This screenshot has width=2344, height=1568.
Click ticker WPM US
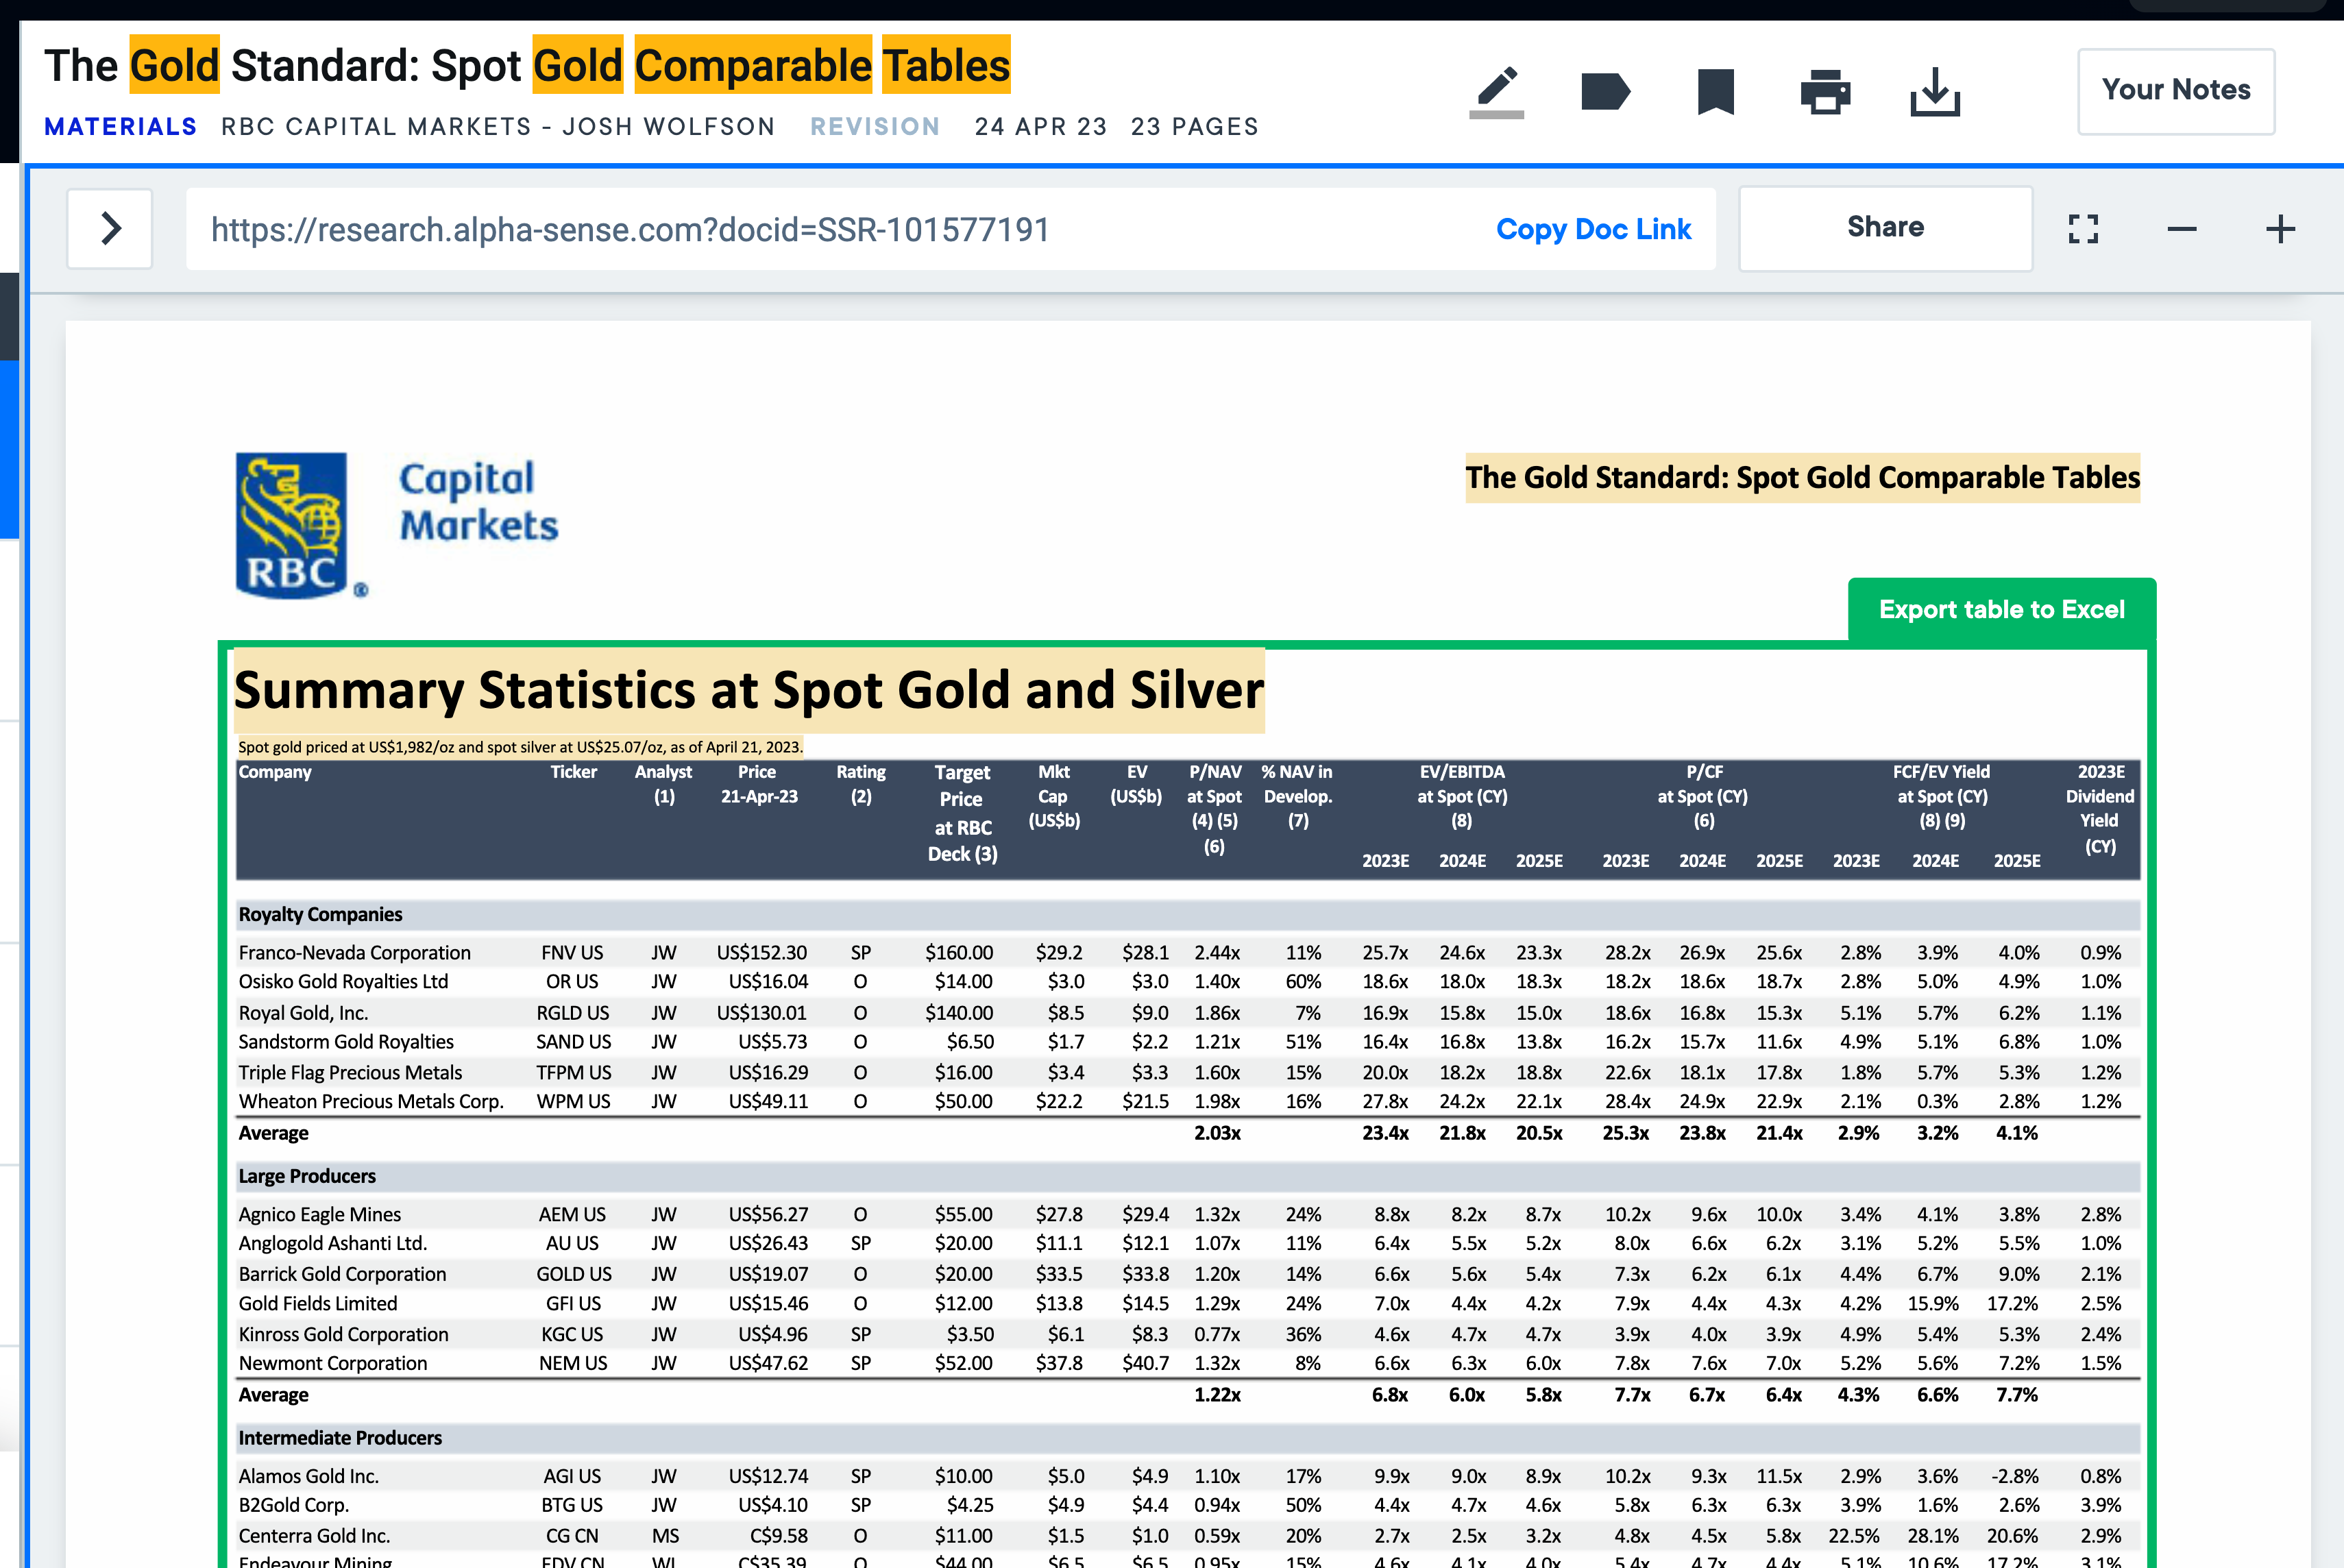click(x=573, y=1101)
